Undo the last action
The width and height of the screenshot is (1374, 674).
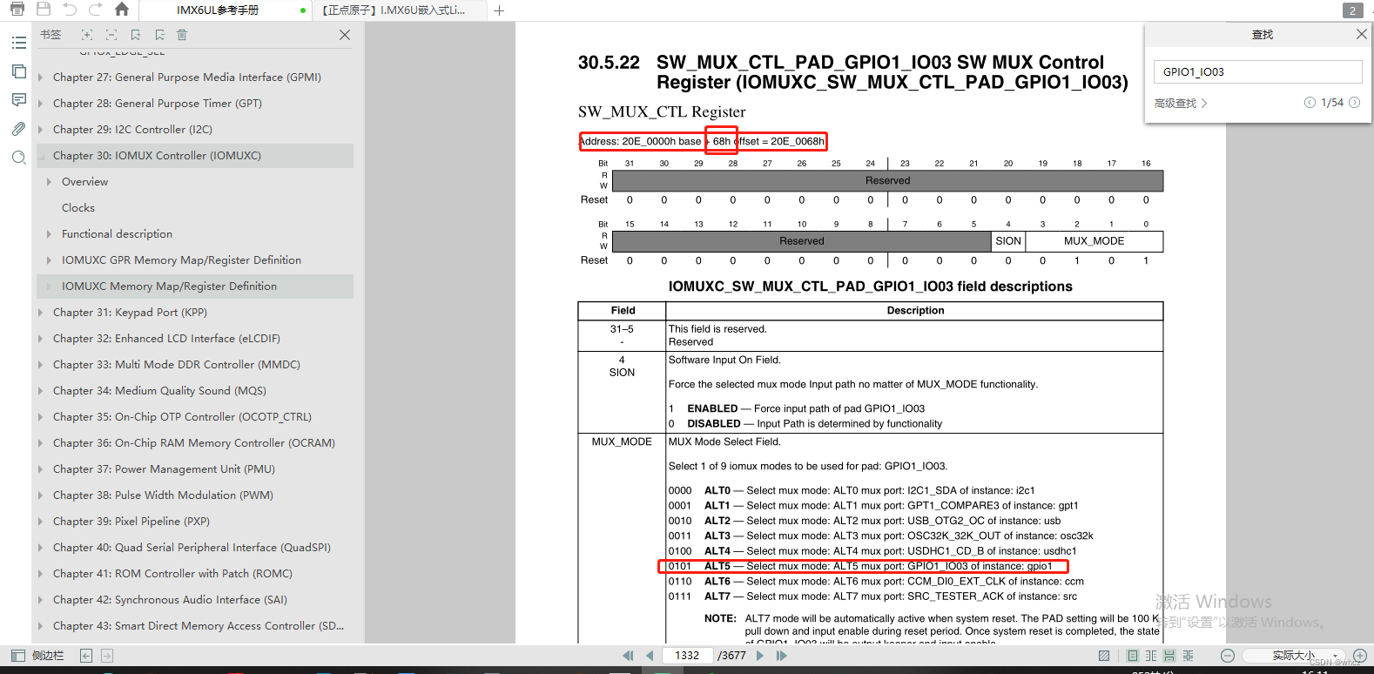[70, 10]
